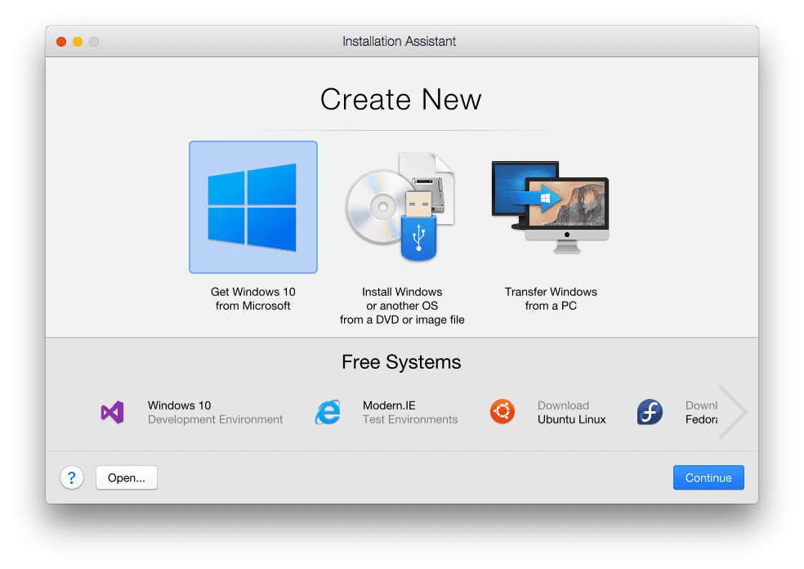804x569 pixels.
Task: Choose the PC to Mac transfer icon
Action: (x=550, y=208)
